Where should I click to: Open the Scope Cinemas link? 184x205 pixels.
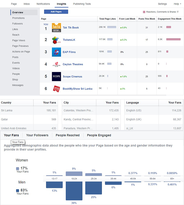(x=73, y=77)
